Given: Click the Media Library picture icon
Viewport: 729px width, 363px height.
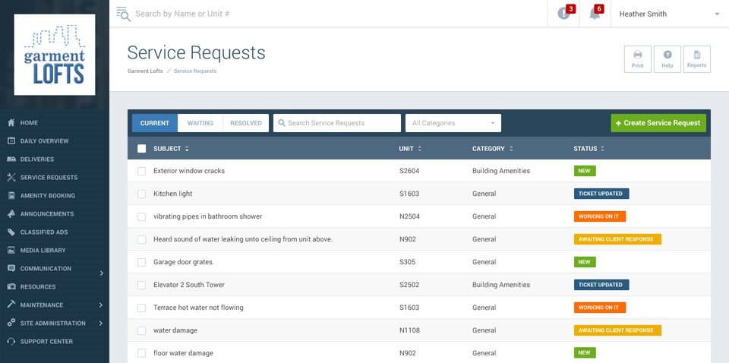Looking at the screenshot, I should pyautogui.click(x=11, y=250).
